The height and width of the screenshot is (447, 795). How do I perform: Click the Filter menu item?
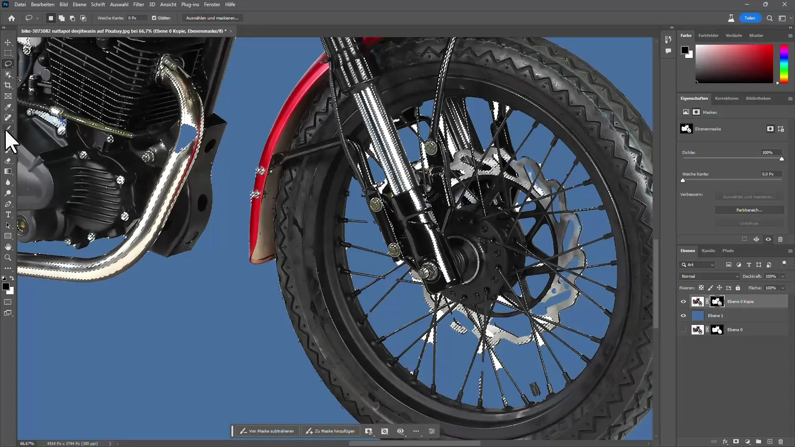(x=138, y=5)
